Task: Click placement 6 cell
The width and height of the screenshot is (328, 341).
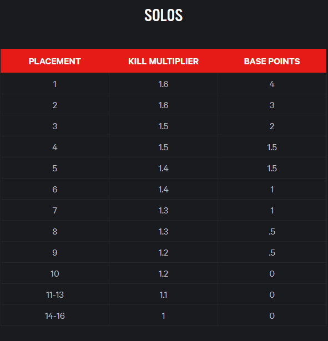Action: 55,190
